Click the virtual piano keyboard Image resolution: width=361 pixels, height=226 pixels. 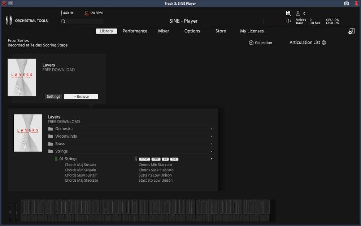coord(145,211)
